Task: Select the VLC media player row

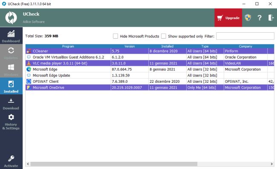Action: coord(150,63)
